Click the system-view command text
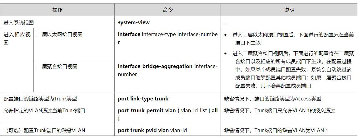The image size is (364, 139). 134,22
